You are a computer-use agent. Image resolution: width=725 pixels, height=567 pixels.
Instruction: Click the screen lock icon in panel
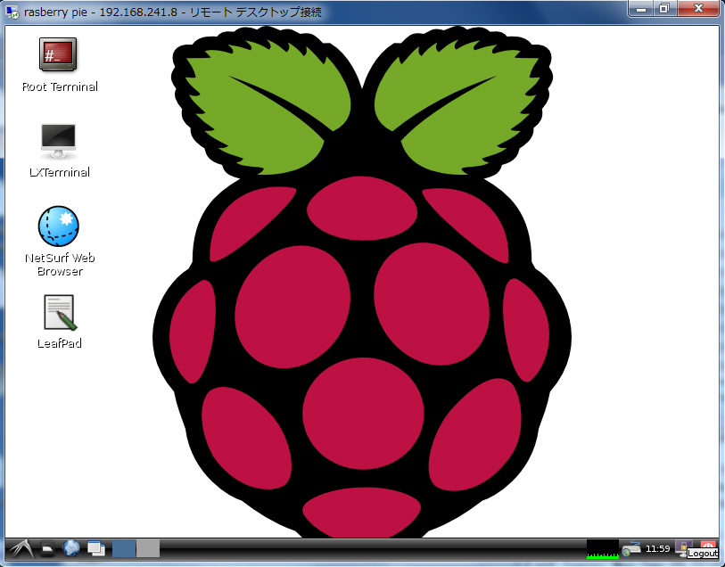[x=682, y=547]
